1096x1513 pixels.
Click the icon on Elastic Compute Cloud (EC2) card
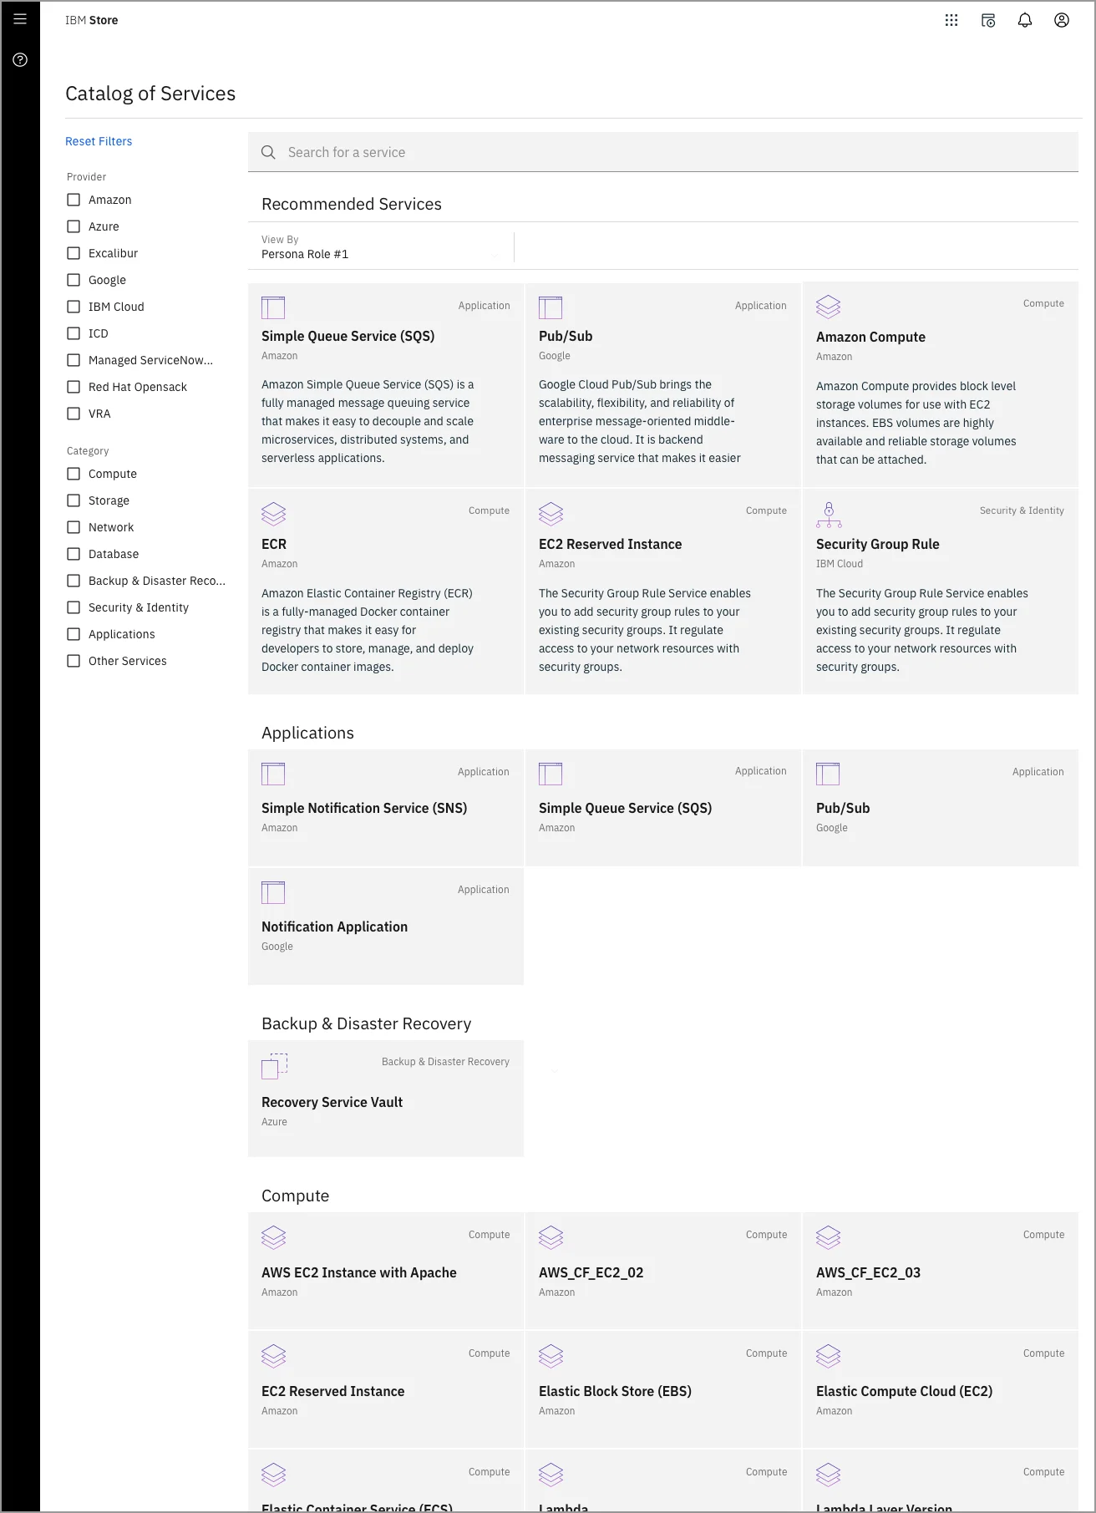coord(828,1356)
